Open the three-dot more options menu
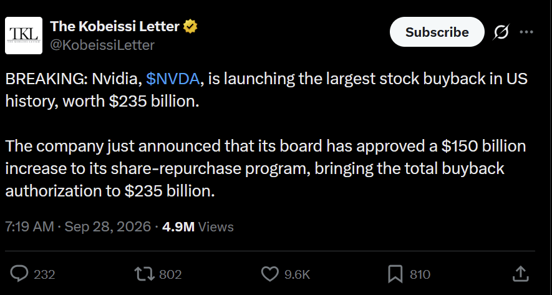Viewport: 552px width, 295px height. (x=526, y=32)
